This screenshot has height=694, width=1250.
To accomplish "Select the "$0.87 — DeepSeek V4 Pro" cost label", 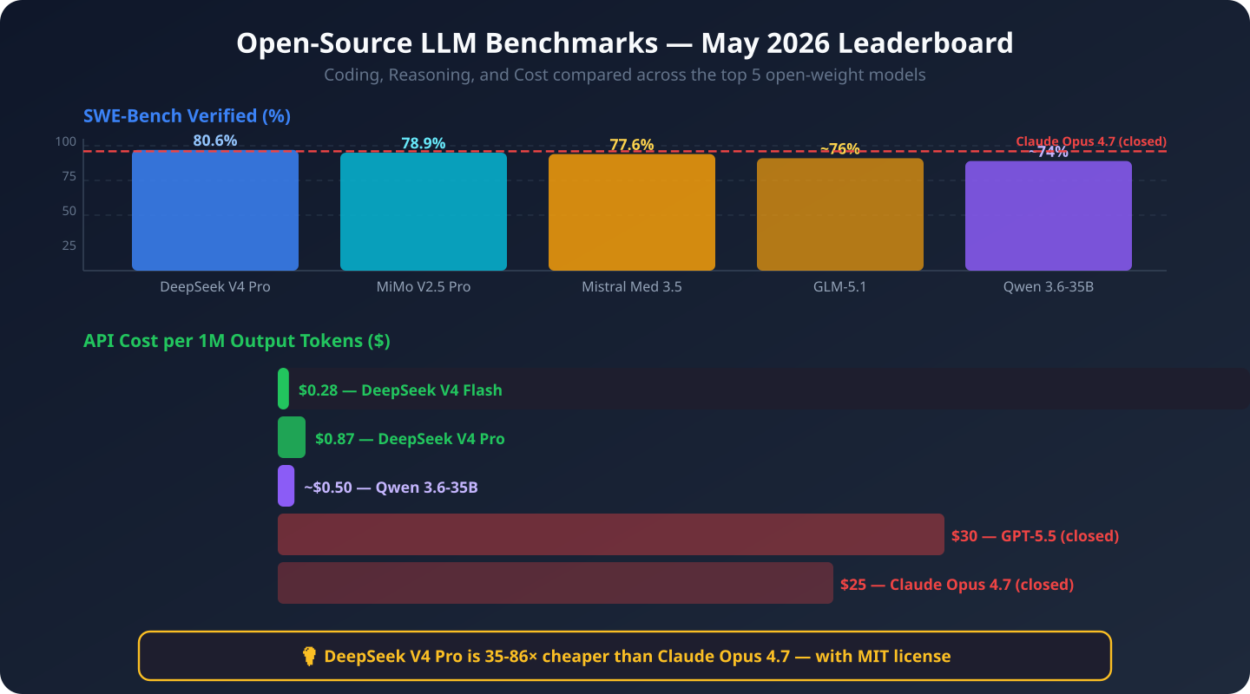I will pyautogui.click(x=410, y=438).
